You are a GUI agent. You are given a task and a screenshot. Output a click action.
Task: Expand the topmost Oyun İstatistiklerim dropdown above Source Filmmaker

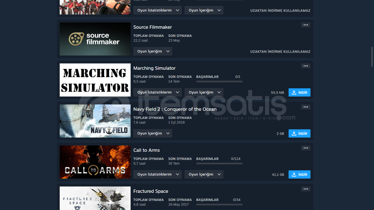[157, 10]
